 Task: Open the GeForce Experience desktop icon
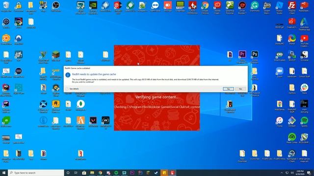click(93, 8)
